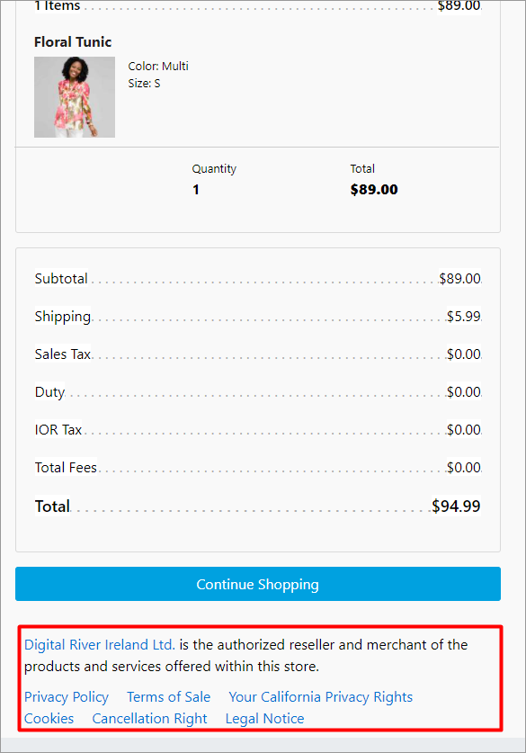Open the Terms of Sale link
The image size is (526, 753).
pos(168,697)
